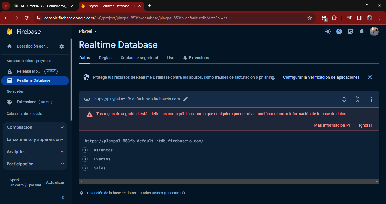The height and width of the screenshot is (204, 386).
Task: Expand Lanzamiento y supervisión category
Action: pyautogui.click(x=35, y=140)
